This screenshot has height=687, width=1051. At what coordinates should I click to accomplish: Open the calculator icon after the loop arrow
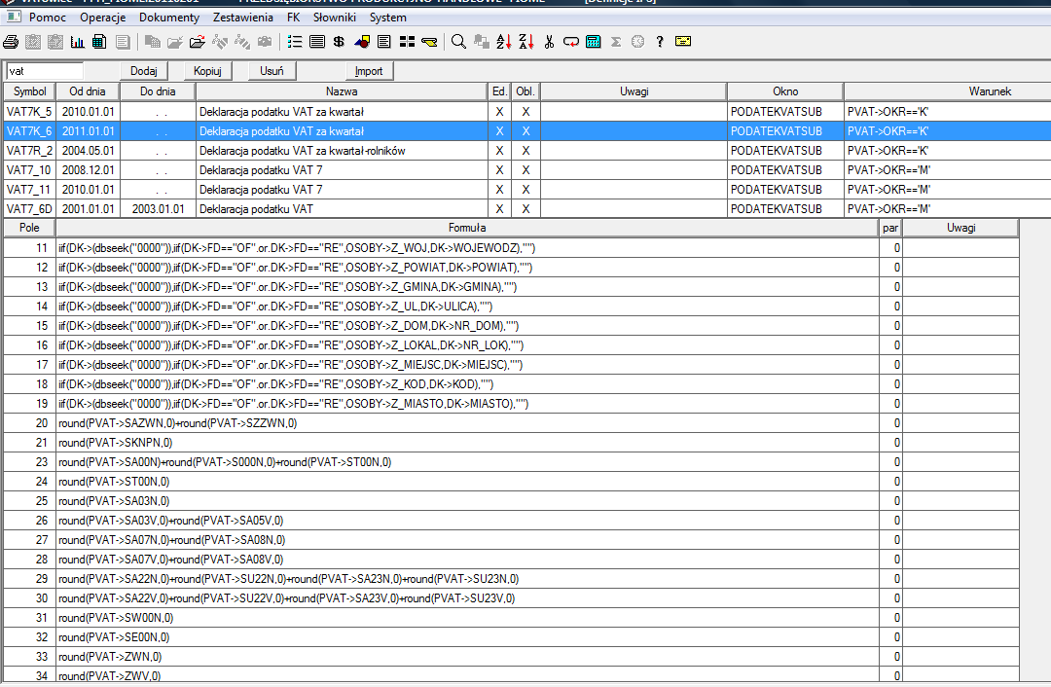[593, 42]
